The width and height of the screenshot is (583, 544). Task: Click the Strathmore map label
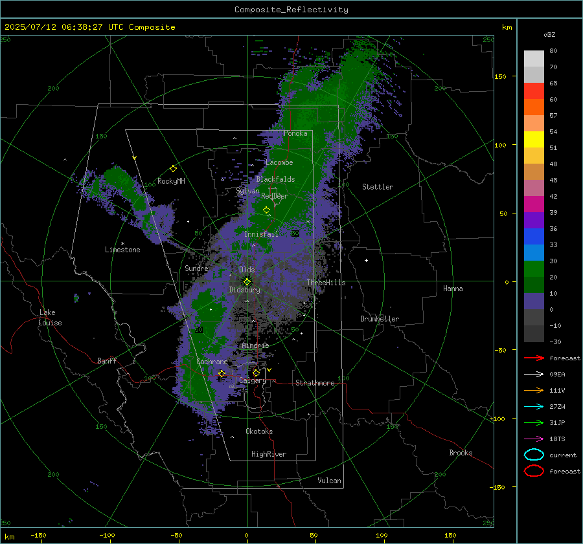[x=315, y=383]
